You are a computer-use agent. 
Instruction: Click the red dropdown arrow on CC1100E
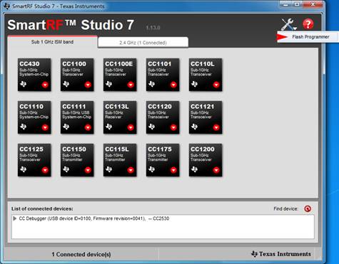click(x=131, y=85)
